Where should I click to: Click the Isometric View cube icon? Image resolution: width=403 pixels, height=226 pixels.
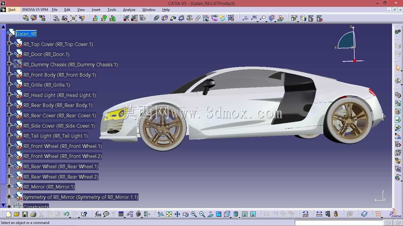click(x=227, y=214)
